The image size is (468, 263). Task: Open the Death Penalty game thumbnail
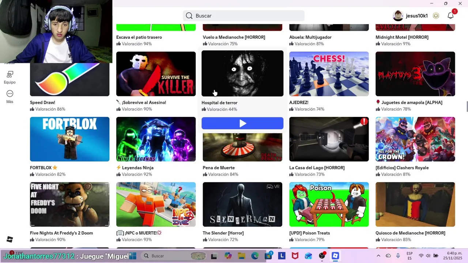[x=242, y=147]
